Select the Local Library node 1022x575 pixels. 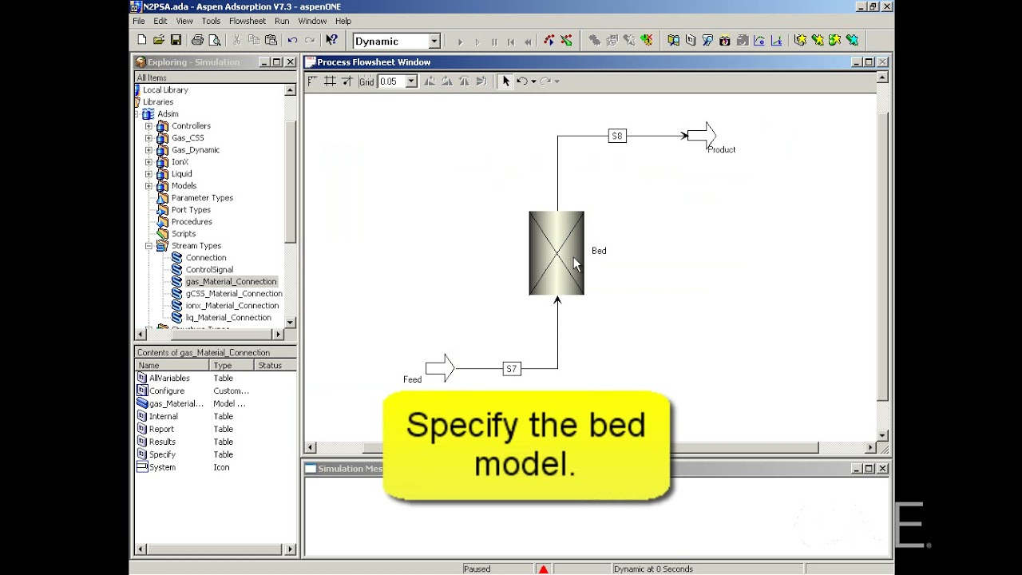(165, 90)
